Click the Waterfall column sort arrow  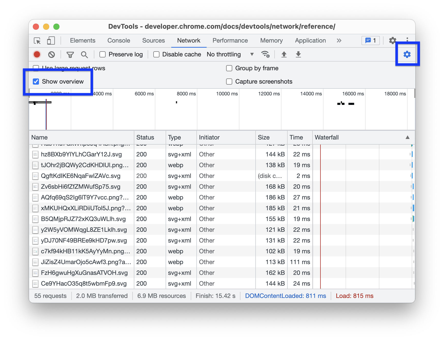pyautogui.click(x=407, y=137)
